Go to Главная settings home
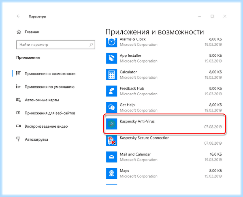 (32, 32)
